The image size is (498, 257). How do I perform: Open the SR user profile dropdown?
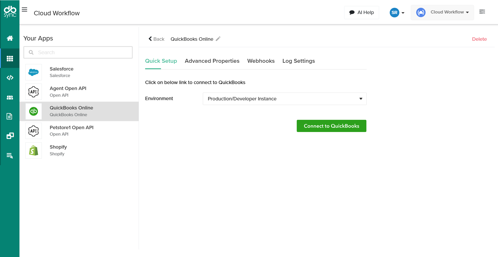click(x=397, y=12)
